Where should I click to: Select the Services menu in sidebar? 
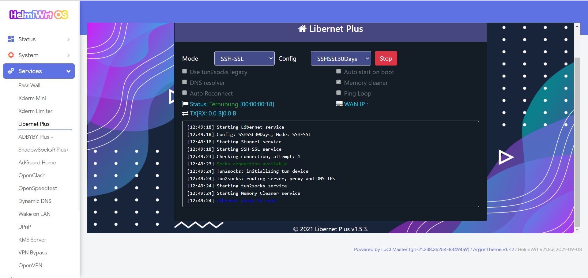pyautogui.click(x=39, y=71)
